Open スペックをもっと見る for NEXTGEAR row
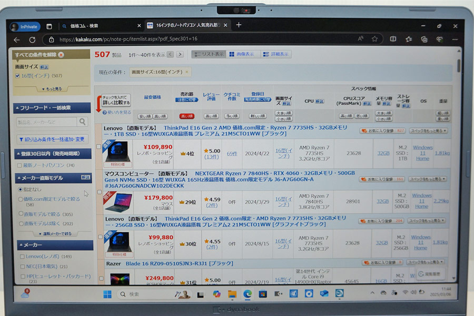The width and height of the screenshot is (474, 316). pos(427,179)
